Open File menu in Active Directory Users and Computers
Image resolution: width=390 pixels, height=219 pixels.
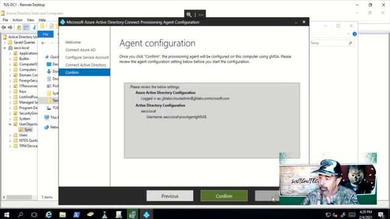(x=5, y=20)
